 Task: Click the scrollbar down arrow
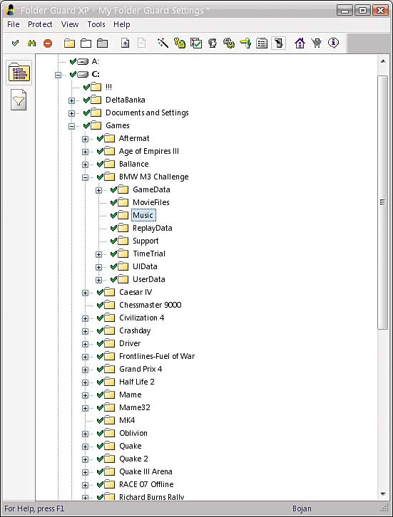pos(383,493)
